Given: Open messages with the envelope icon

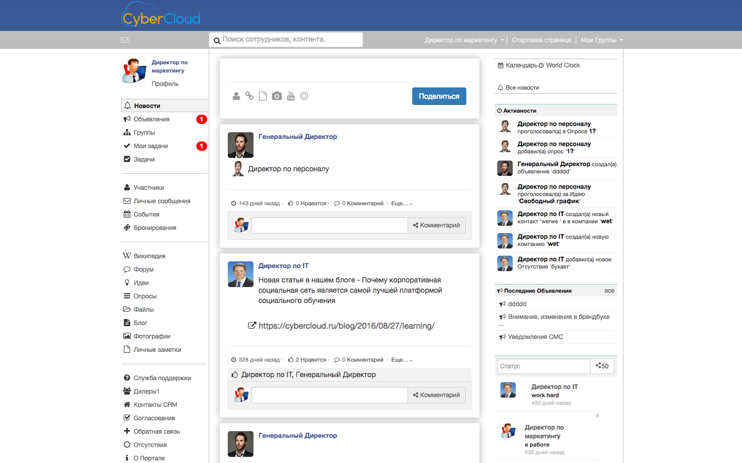Looking at the screenshot, I should click(x=125, y=40).
